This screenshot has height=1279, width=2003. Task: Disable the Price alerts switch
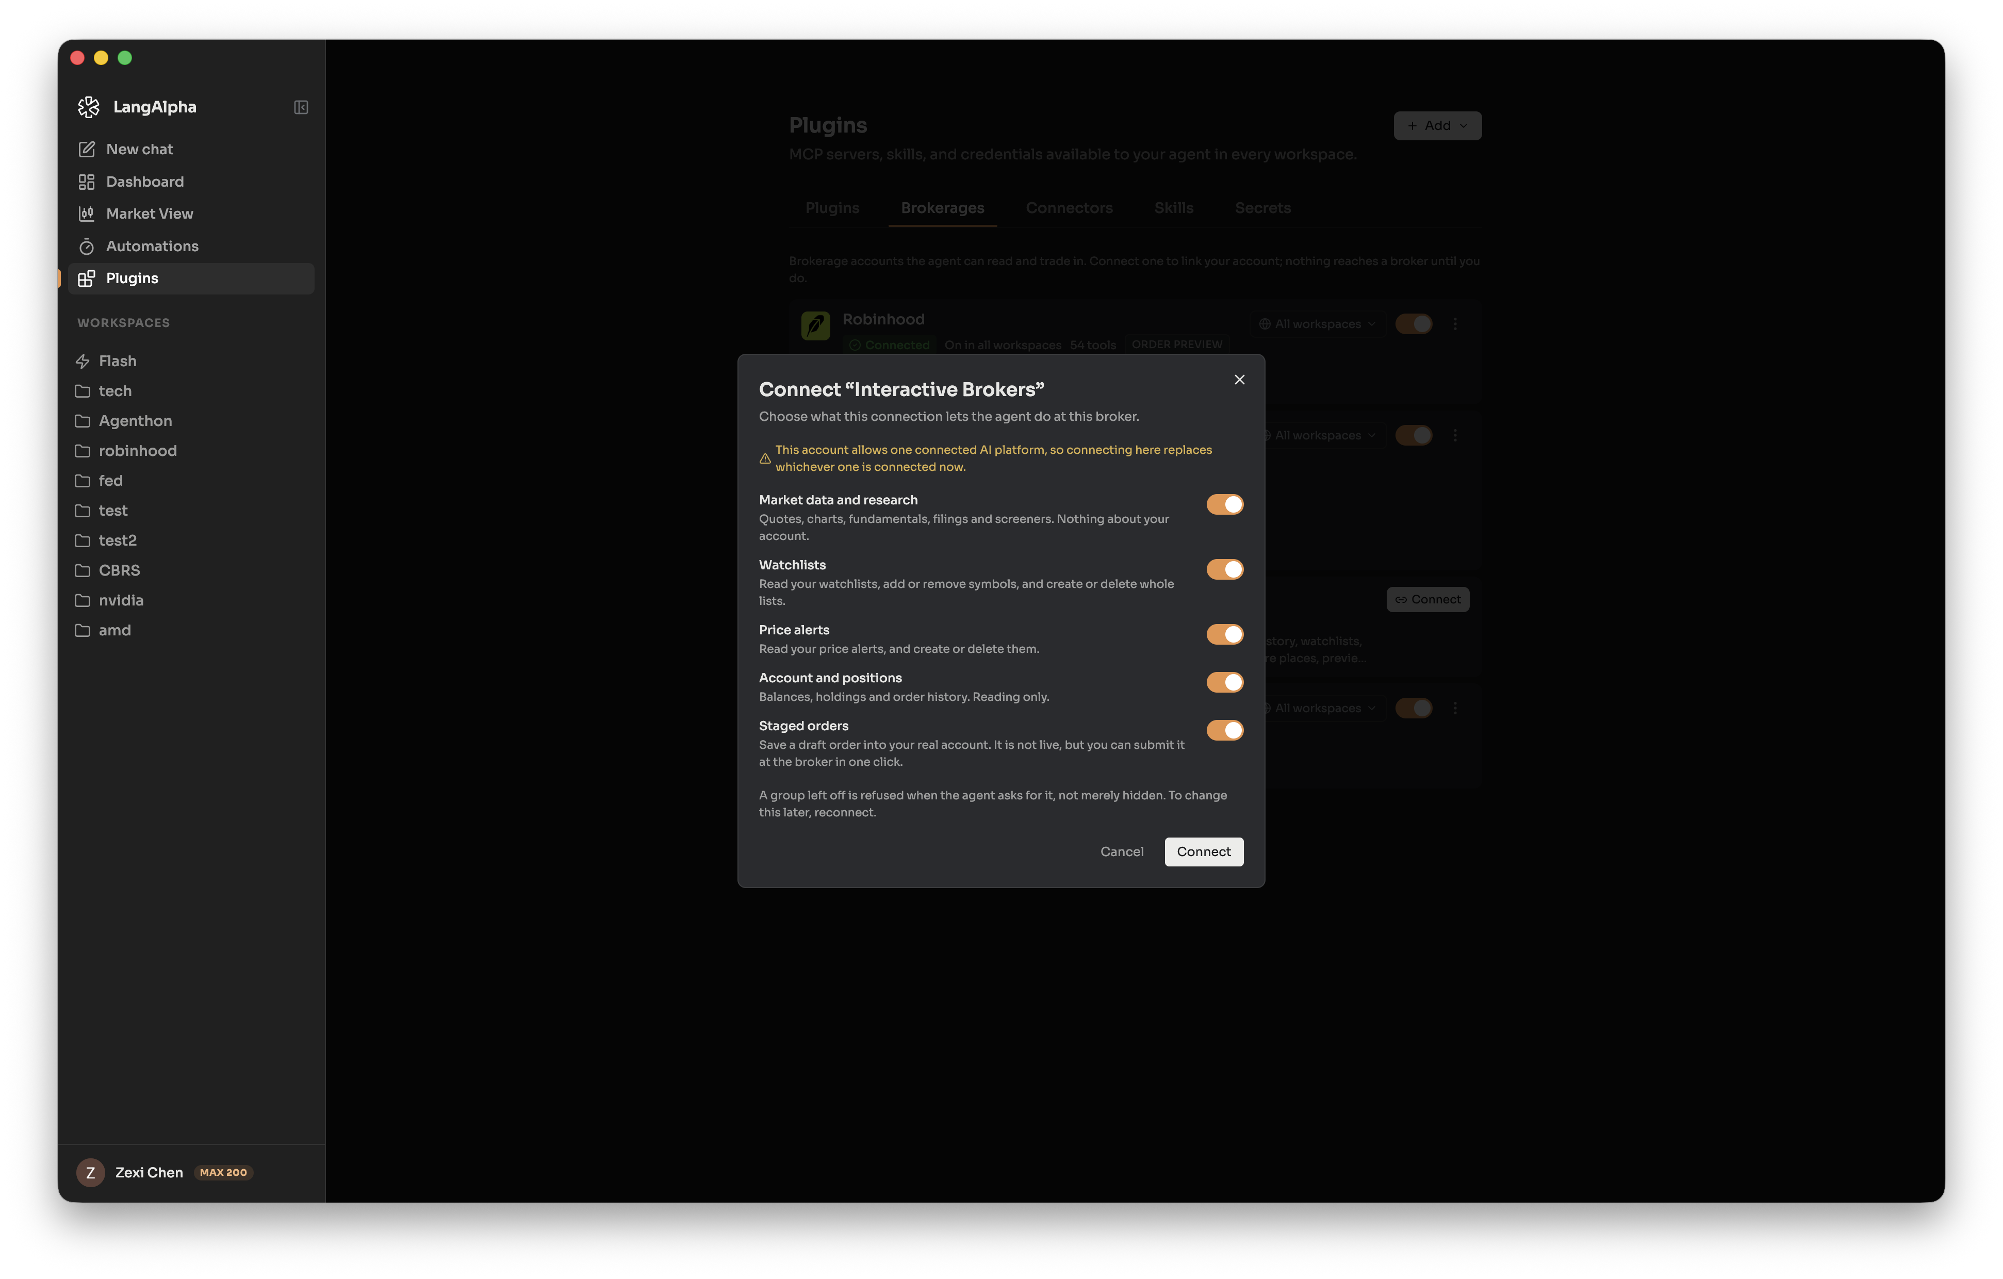click(x=1224, y=634)
